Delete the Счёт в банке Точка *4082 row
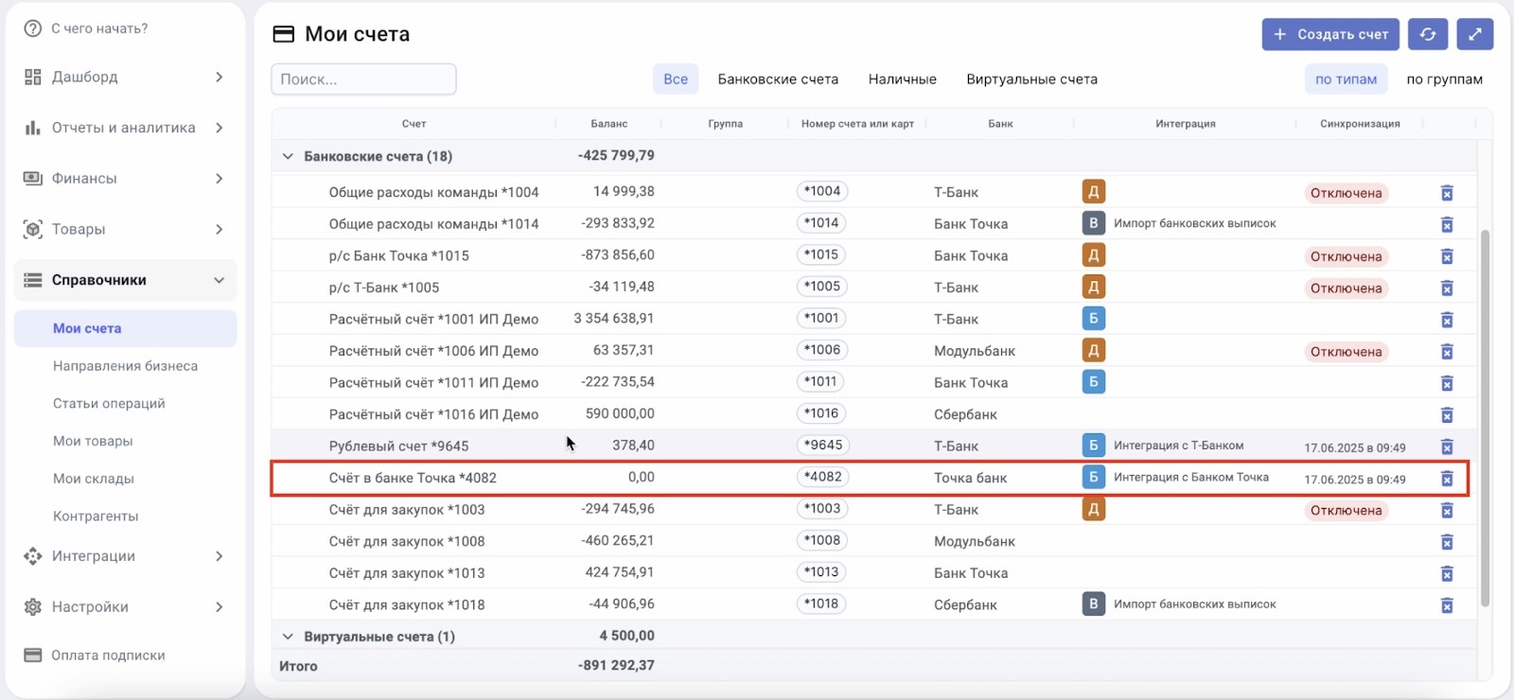1514x700 pixels. coord(1447,479)
